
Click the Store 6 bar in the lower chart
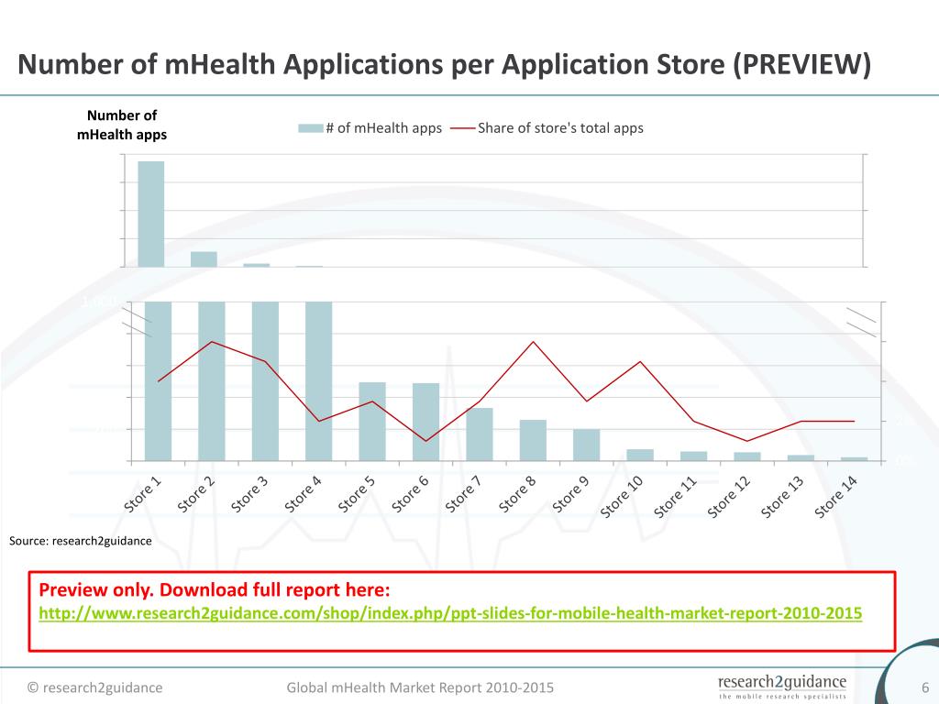[425, 422]
